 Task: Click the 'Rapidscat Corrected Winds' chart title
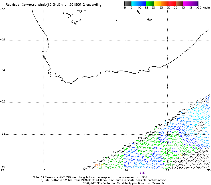(53, 5)
